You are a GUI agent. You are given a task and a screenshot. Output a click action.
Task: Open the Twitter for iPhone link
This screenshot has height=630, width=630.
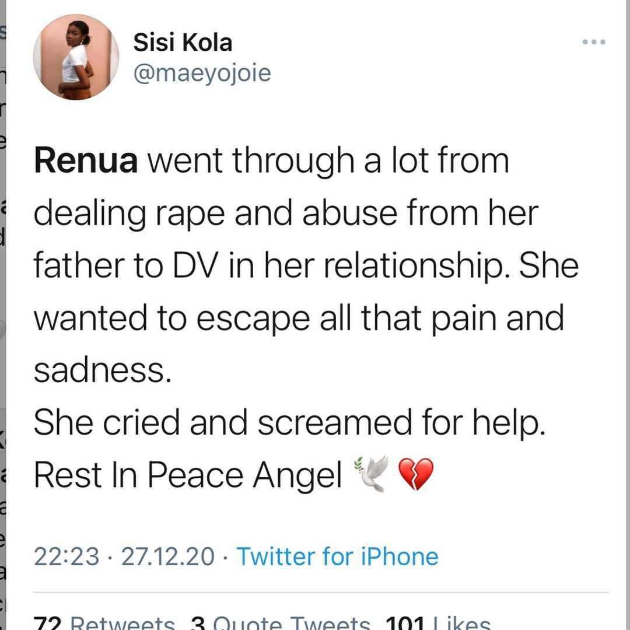tap(337, 556)
